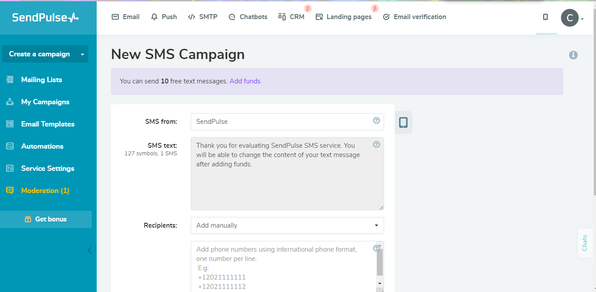Open Landing pages from top navigation
596x292 pixels.
[343, 17]
